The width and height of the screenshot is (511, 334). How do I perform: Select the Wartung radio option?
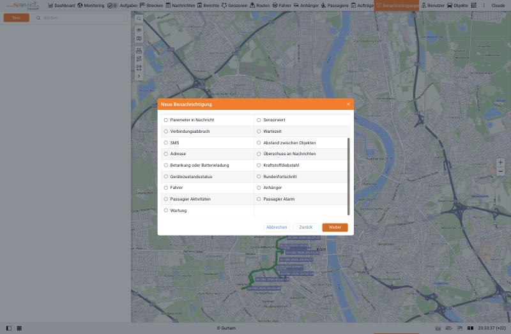[166, 211]
